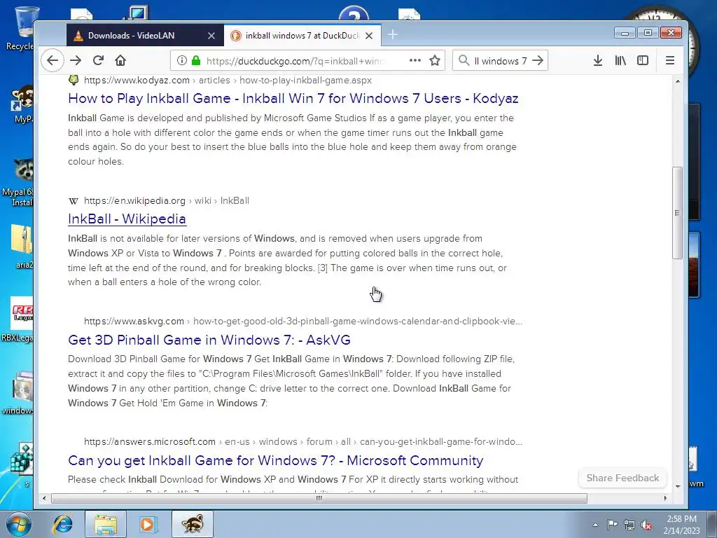717x538 pixels.
Task: Click the muted volume icon in tray
Action: [646, 525]
